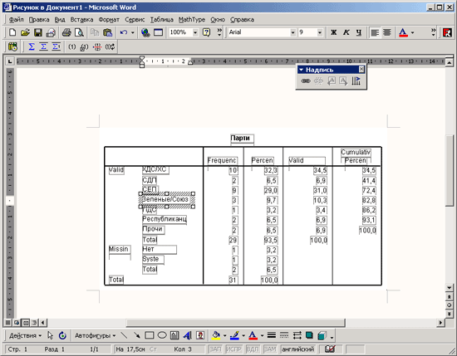Open the Таблица menu
This screenshot has width=457, height=356.
(162, 20)
